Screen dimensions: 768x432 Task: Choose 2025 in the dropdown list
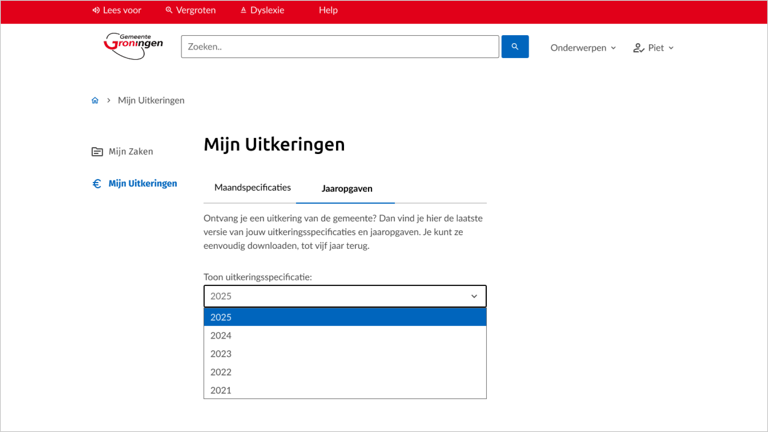tap(345, 317)
